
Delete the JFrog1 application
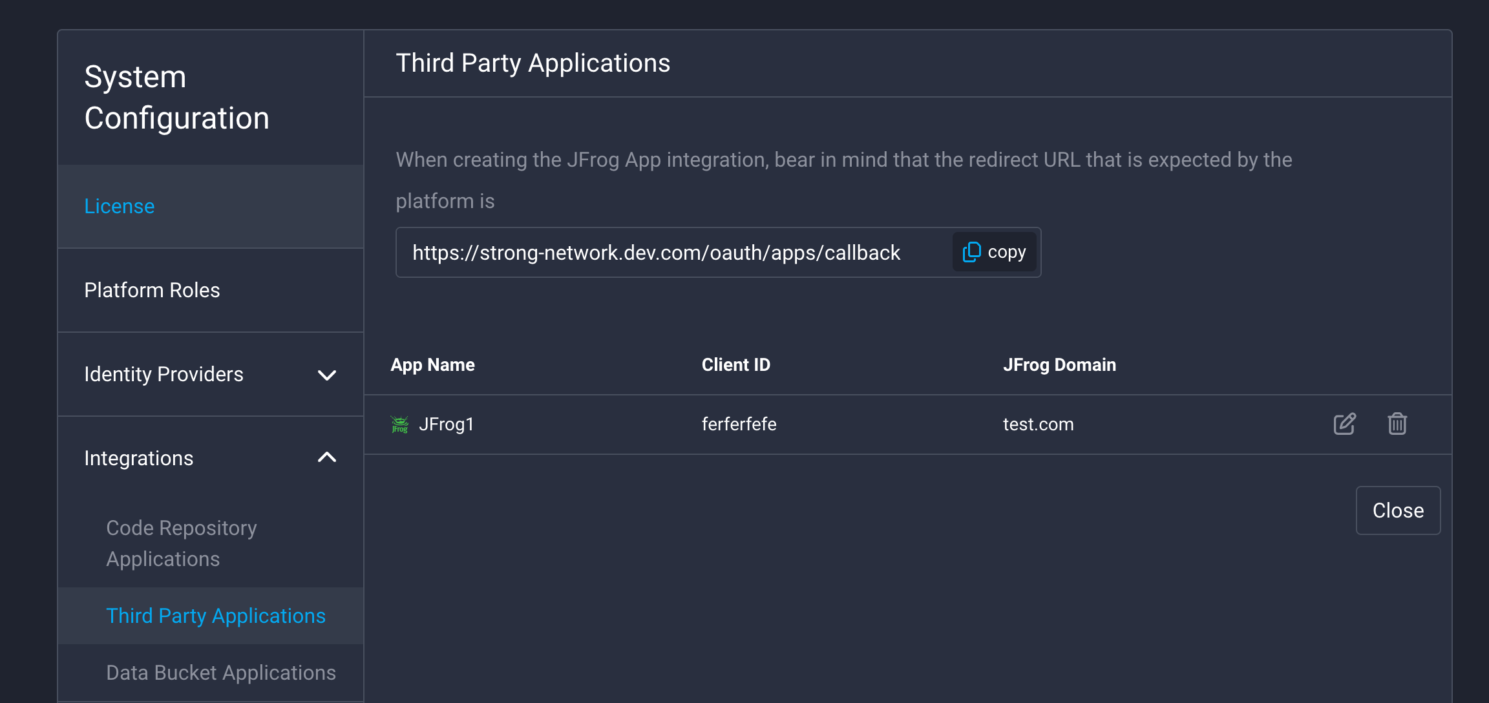[1397, 424]
